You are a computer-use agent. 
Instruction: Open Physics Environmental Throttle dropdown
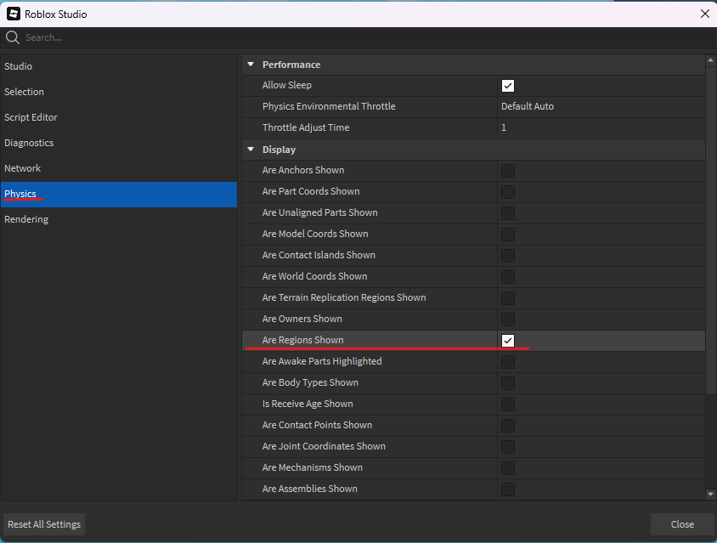pos(601,106)
